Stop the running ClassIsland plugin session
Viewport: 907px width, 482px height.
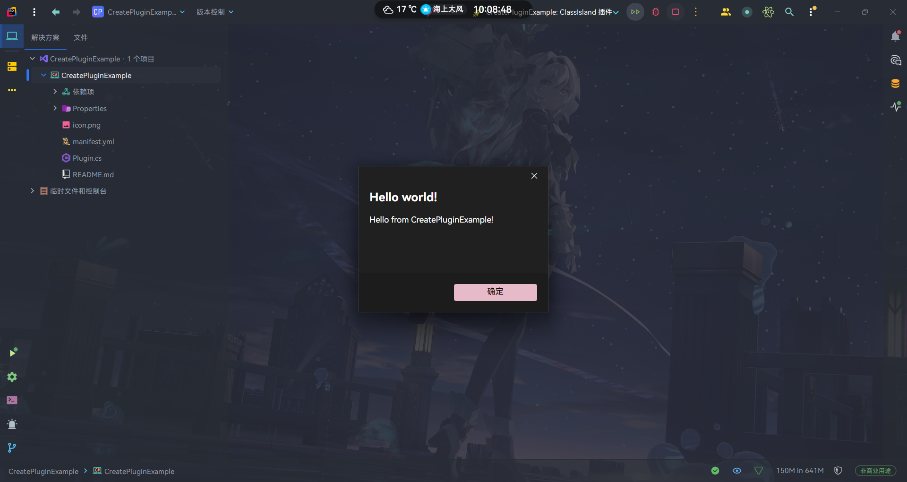[x=676, y=12]
